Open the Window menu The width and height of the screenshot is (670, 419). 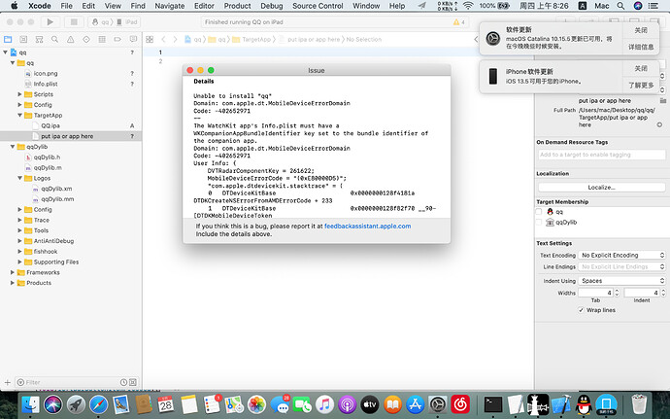(366, 6)
